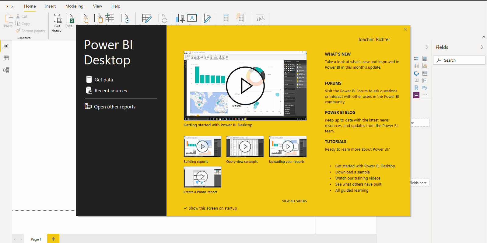Click Copy in the Clipboard group
The width and height of the screenshot is (487, 243).
point(23,24)
